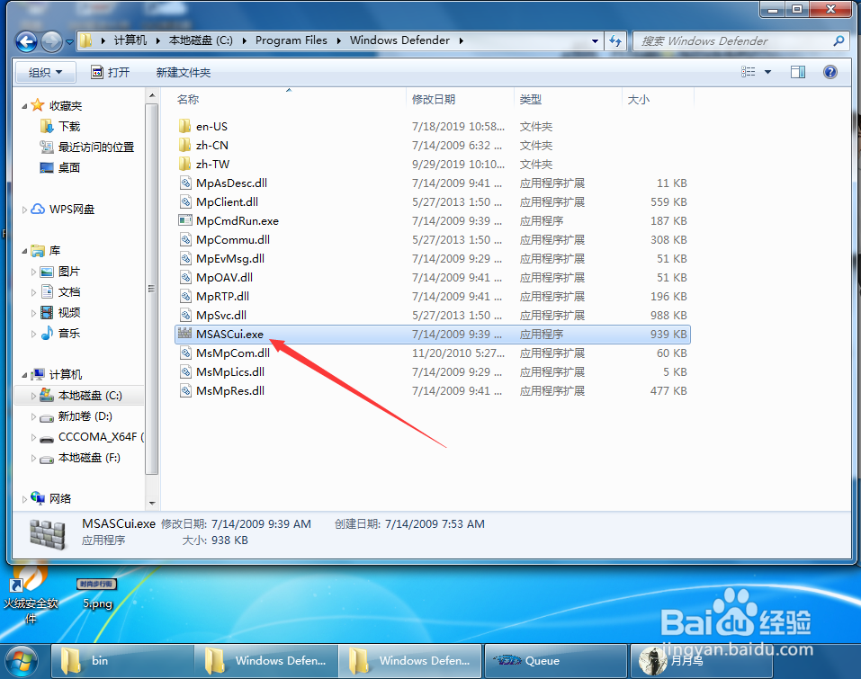
Task: Toggle the preview pane icon
Action: coord(798,72)
